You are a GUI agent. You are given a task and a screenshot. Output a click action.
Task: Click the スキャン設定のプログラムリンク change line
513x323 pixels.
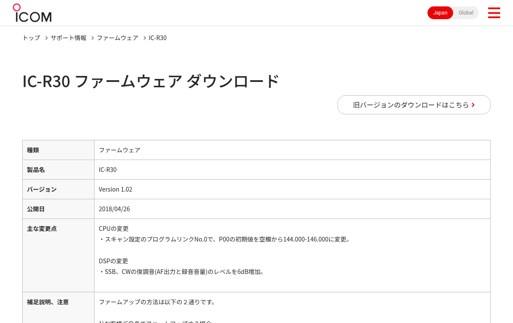point(225,239)
